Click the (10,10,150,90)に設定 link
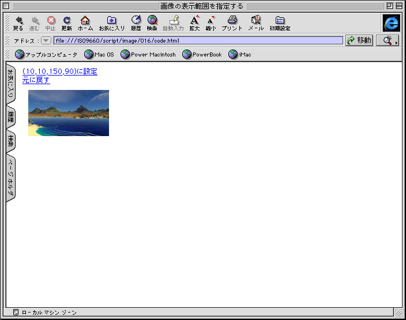 tap(60, 71)
